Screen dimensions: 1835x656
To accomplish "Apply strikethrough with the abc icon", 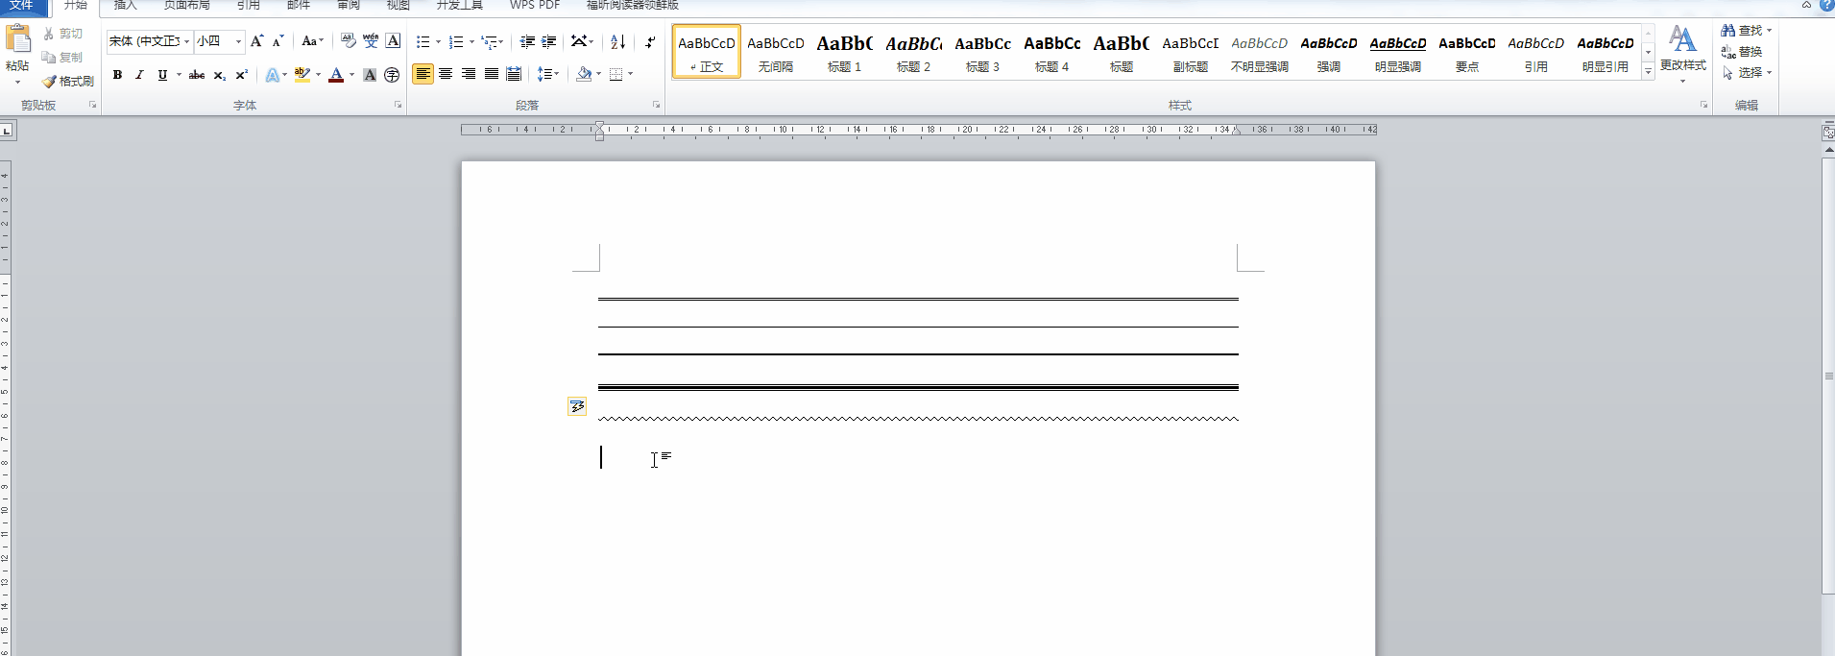I will coord(196,75).
